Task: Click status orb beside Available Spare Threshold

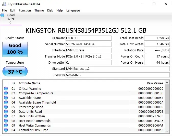Action: click(6, 103)
